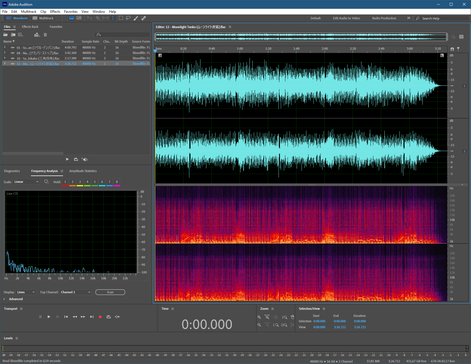
Task: Click the Files panel loop playback icon
Action: pyautogui.click(x=76, y=159)
